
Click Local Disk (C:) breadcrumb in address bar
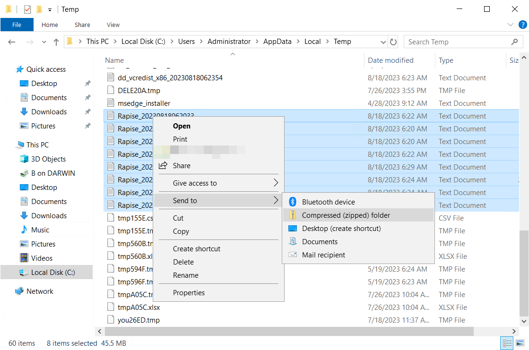[x=143, y=42]
